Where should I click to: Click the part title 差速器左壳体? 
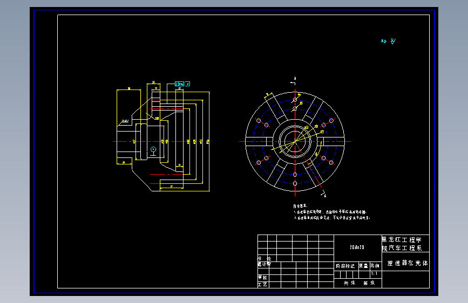tap(407, 263)
